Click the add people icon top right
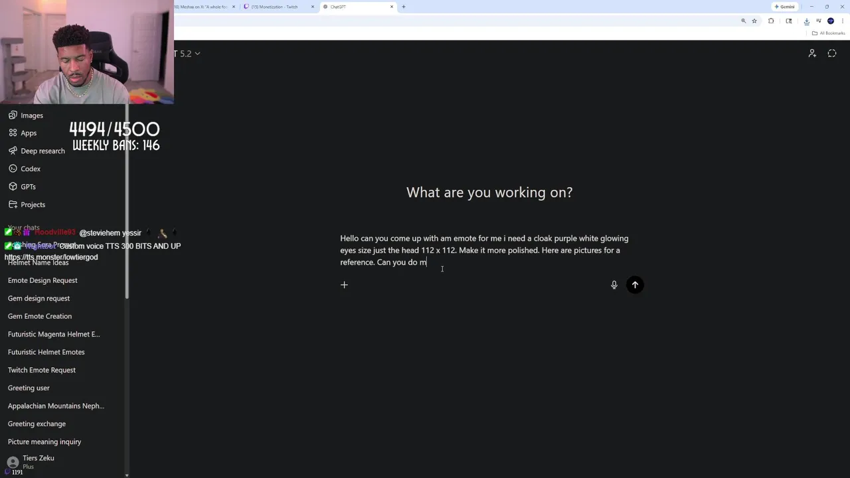 [x=812, y=53]
